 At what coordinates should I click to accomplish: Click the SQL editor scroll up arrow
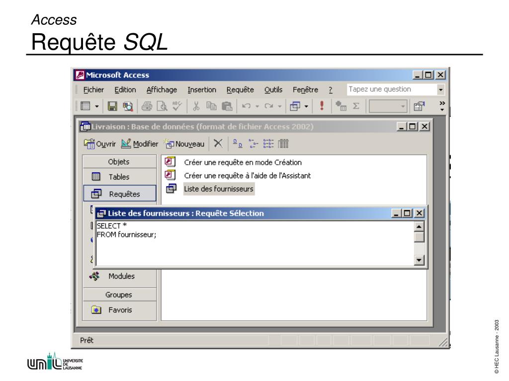point(419,227)
